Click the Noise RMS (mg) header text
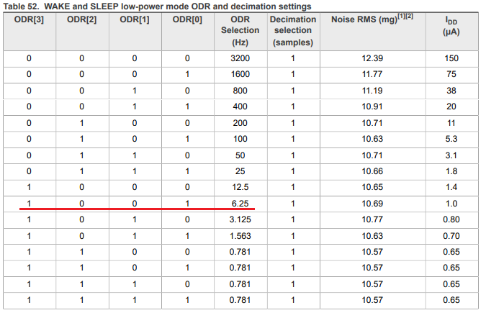Viewport: 486px width, 318px height. coord(366,19)
